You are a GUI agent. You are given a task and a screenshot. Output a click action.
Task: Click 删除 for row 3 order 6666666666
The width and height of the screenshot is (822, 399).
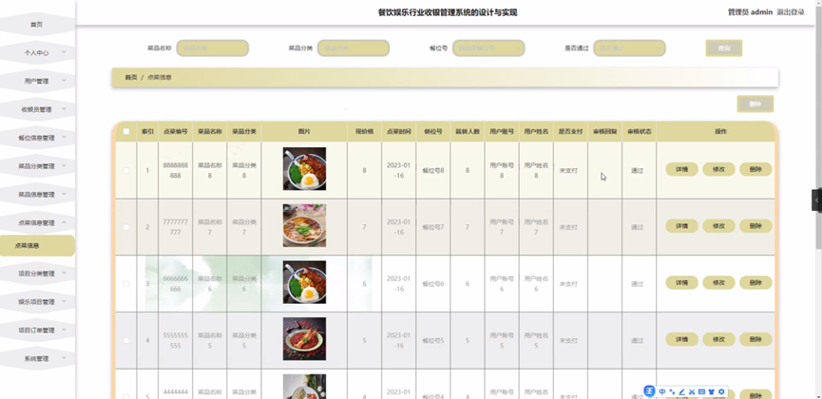pyautogui.click(x=755, y=282)
